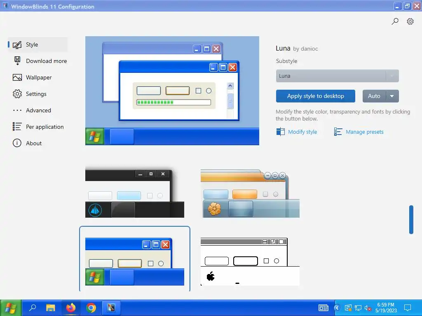Click the Wallpaper picture icon in sidebar
The image size is (422, 316).
click(x=17, y=77)
